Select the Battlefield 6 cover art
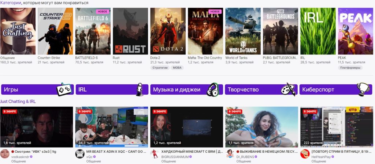Image resolution: width=375 pixels, height=164 pixels. [93, 31]
